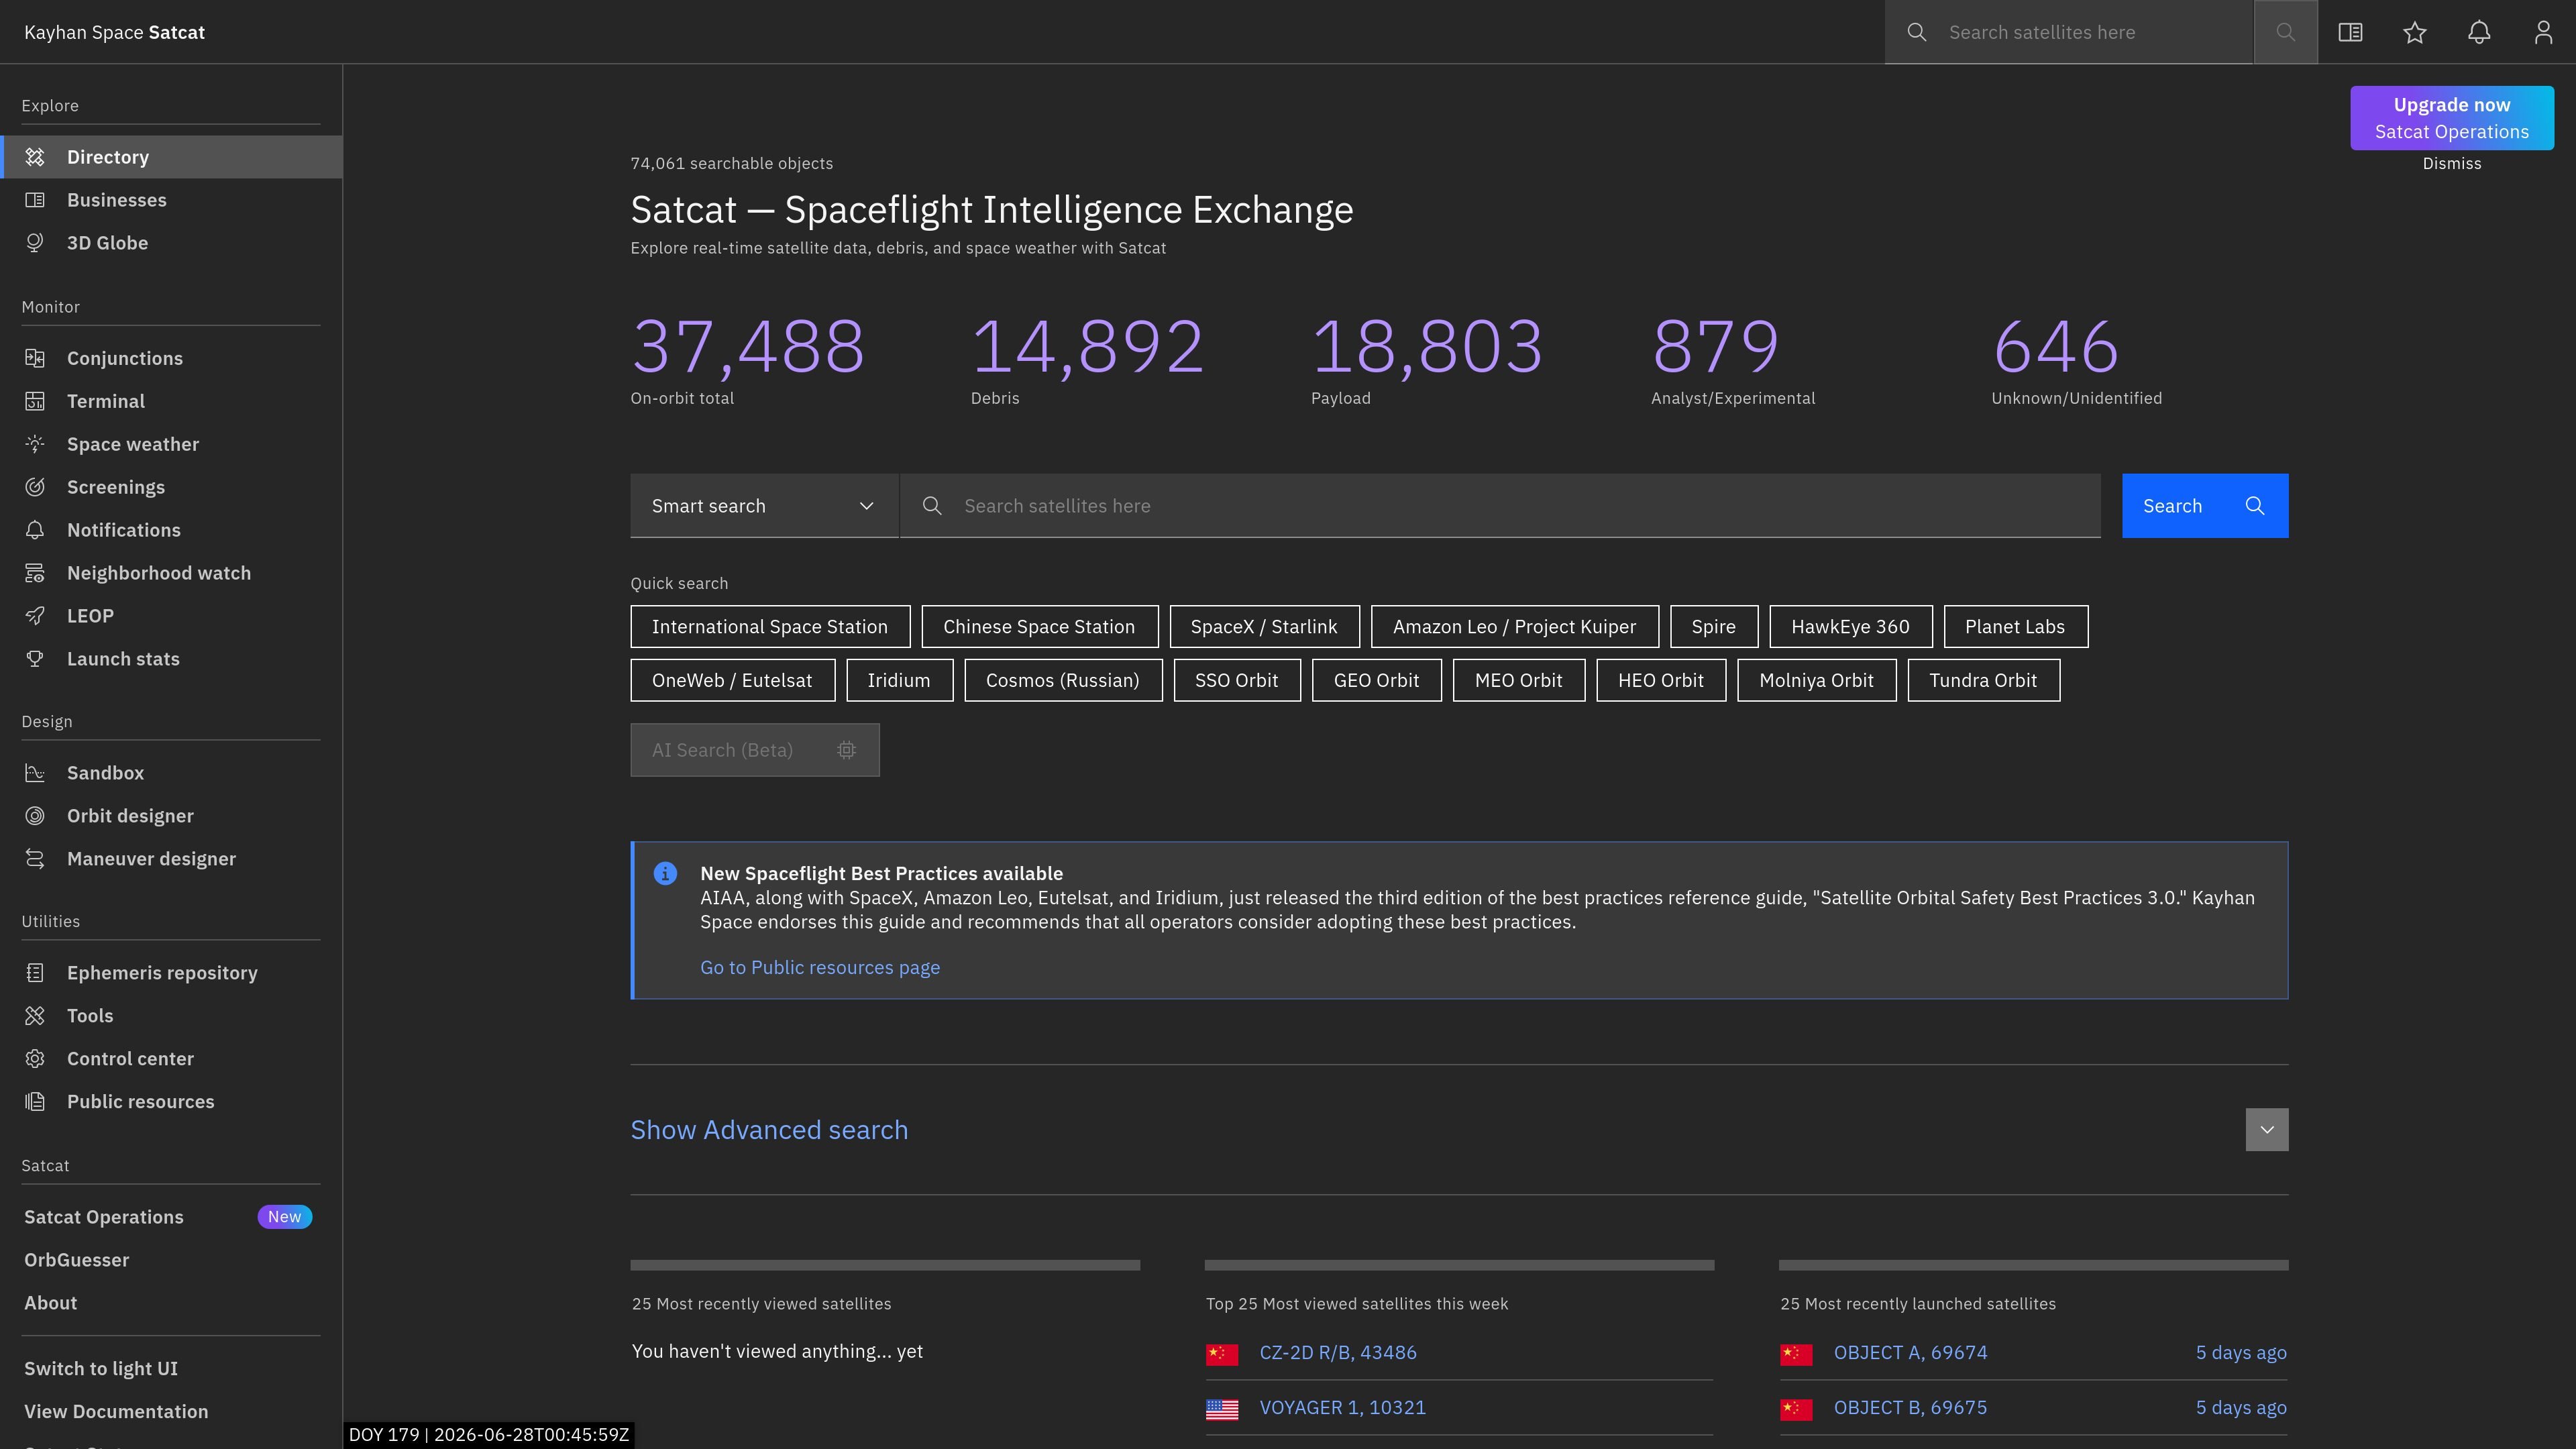Click the side panel icon in header
Screen dimensions: 2576x1449
[2350, 32]
